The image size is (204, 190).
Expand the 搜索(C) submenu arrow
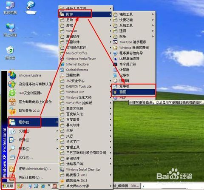[x=57, y=148]
